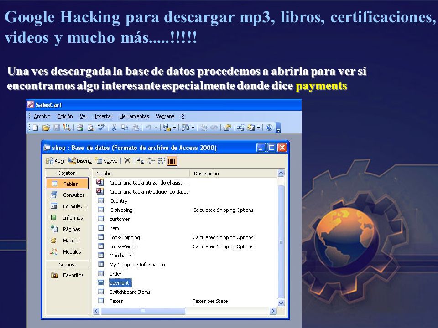Click the Save floppy disk icon
The width and height of the screenshot is (438, 328).
coord(57,128)
